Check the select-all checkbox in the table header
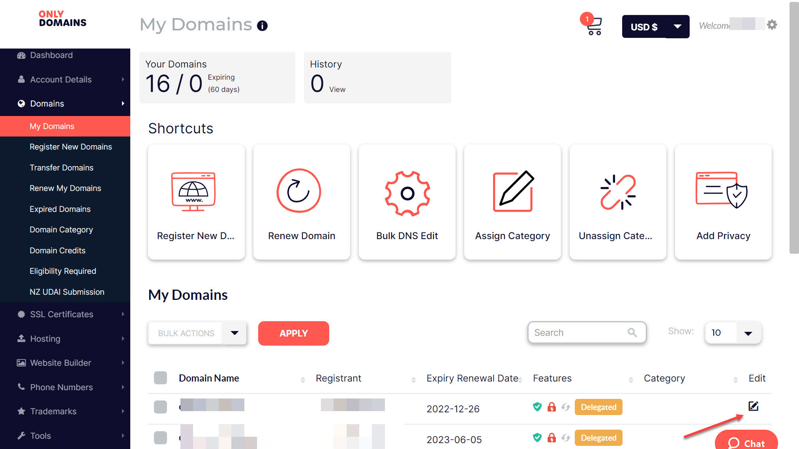This screenshot has width=799, height=449. [160, 378]
